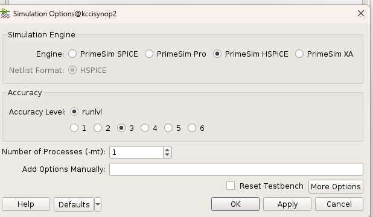Increase the number of processes with up arrow

[x=167, y=149]
